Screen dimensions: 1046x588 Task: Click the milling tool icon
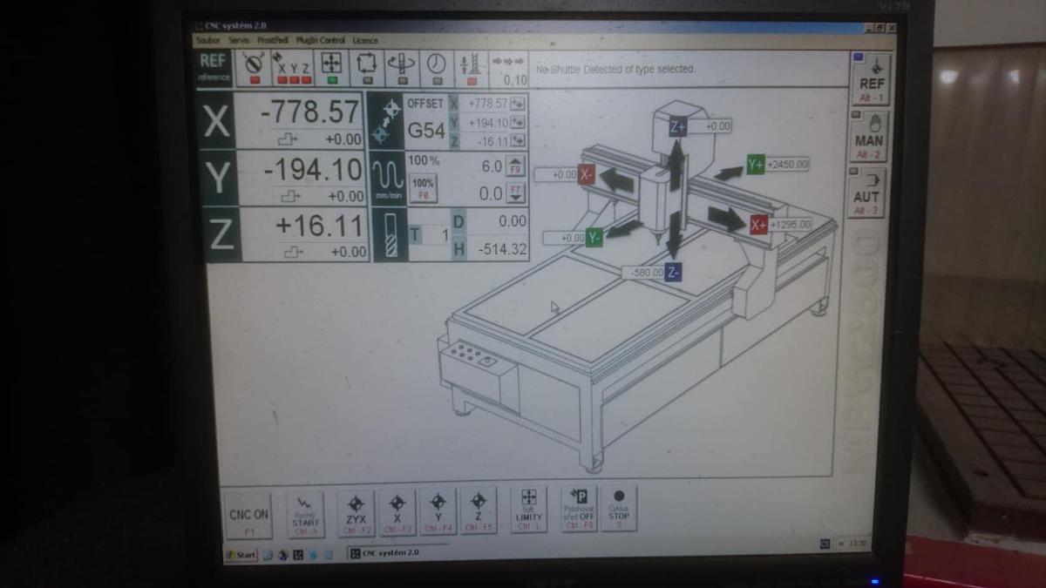390,234
